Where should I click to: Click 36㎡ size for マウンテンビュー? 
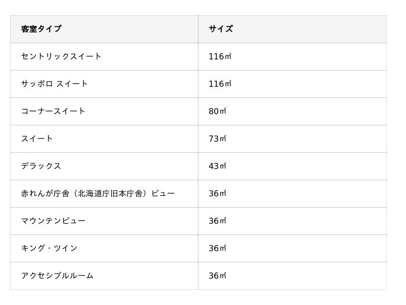(217, 221)
